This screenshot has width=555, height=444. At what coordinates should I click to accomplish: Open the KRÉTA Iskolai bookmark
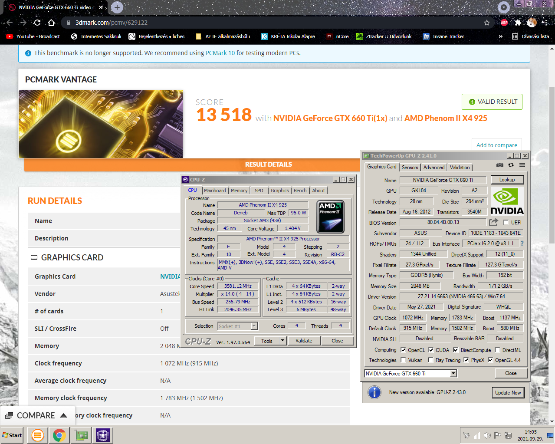pos(289,36)
